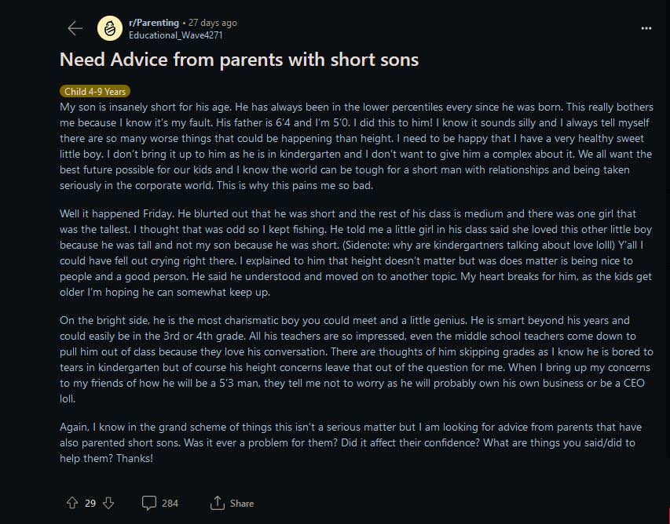Click the post title to focus it

pos(239,60)
